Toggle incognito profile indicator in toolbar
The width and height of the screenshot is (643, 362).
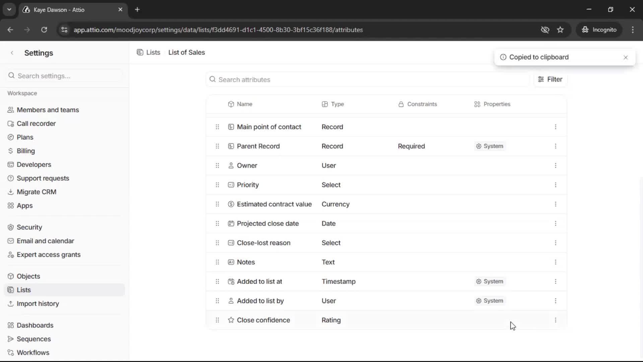599,29
